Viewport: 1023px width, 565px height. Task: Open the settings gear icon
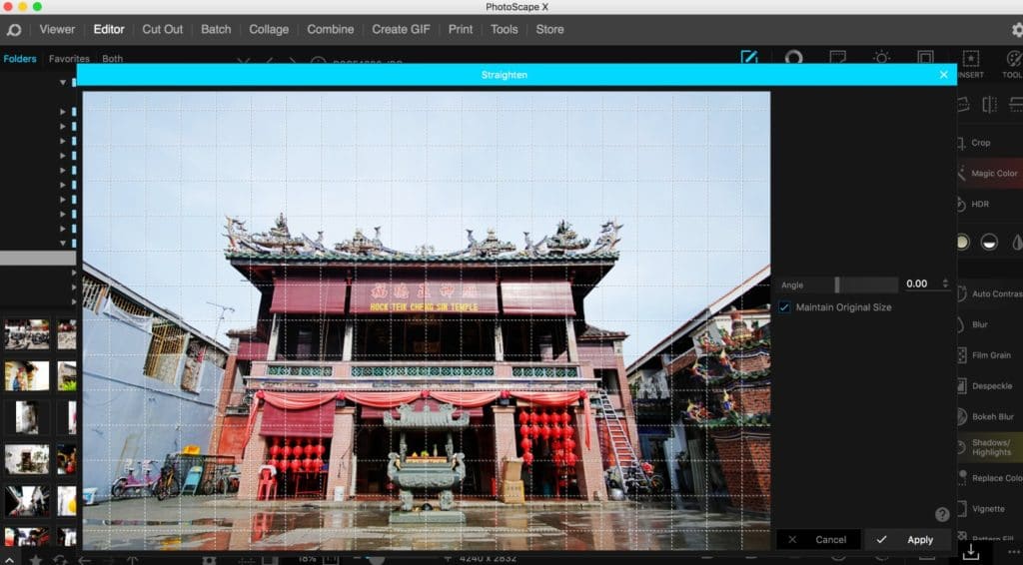click(1017, 30)
